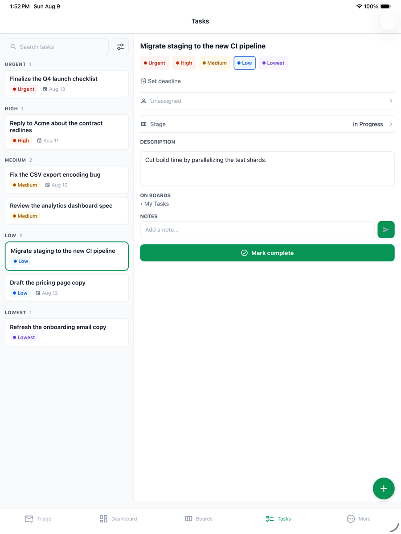Screen dimensions: 401x534
Task: Switch to the Dashboard tab
Action: [x=118, y=519]
